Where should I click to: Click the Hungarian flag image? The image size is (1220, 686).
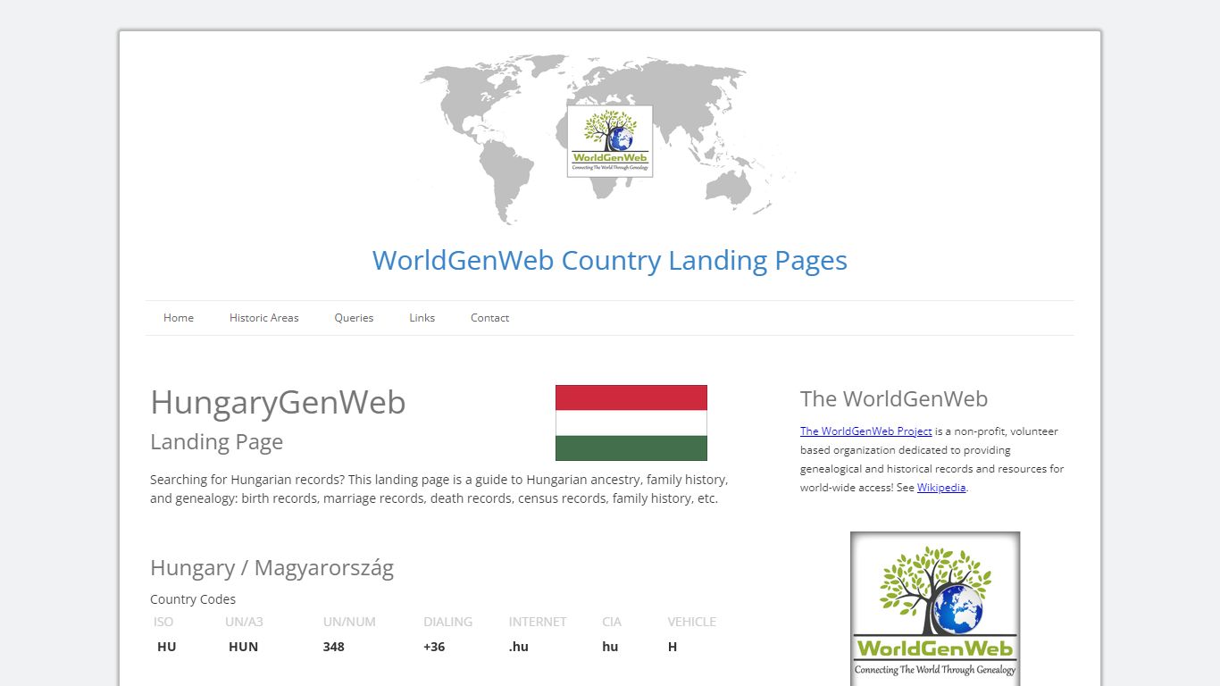click(631, 422)
